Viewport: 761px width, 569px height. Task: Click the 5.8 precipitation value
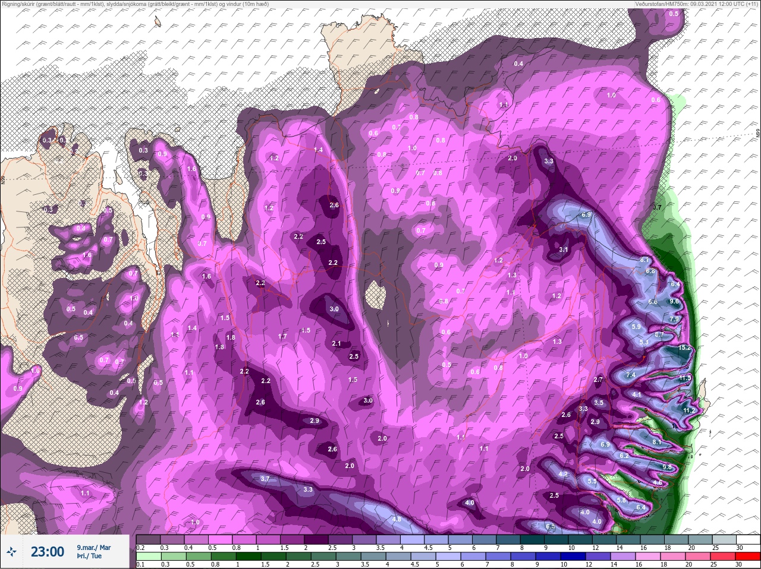point(622,500)
